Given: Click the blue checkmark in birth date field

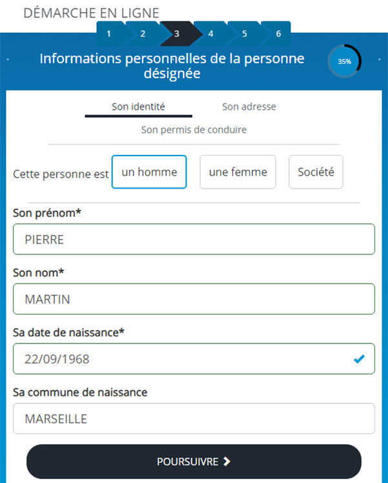Looking at the screenshot, I should click(359, 359).
